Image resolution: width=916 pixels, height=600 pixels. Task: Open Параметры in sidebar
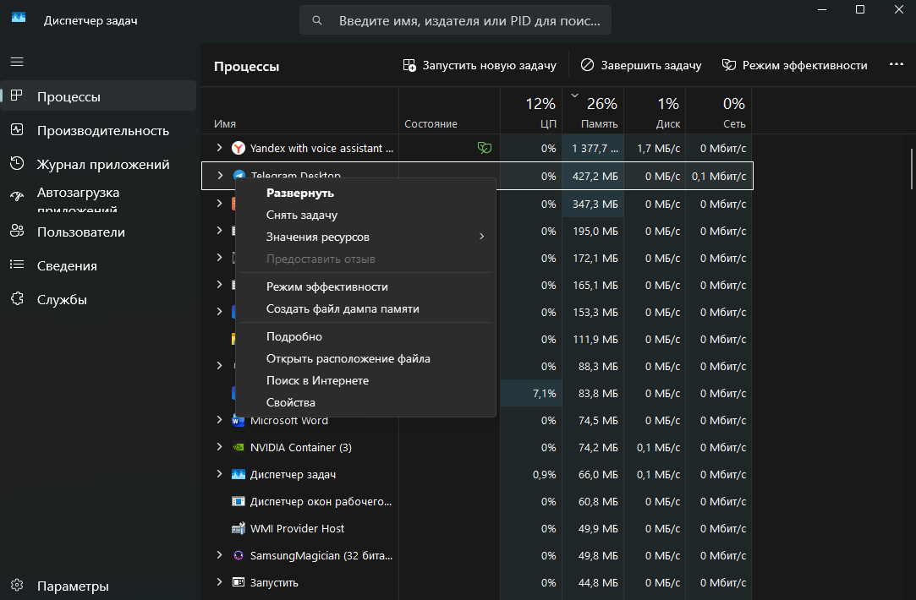pos(98,586)
